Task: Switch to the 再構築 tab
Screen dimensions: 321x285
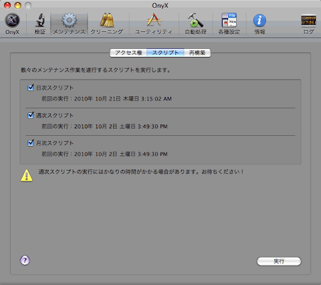Action: pyautogui.click(x=197, y=53)
